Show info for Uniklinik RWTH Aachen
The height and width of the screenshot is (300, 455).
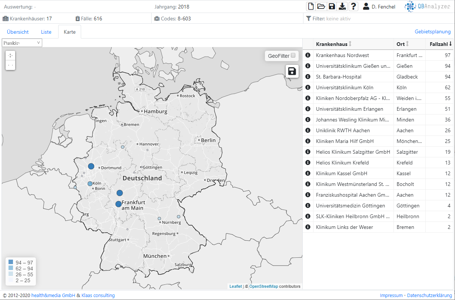[x=308, y=130]
